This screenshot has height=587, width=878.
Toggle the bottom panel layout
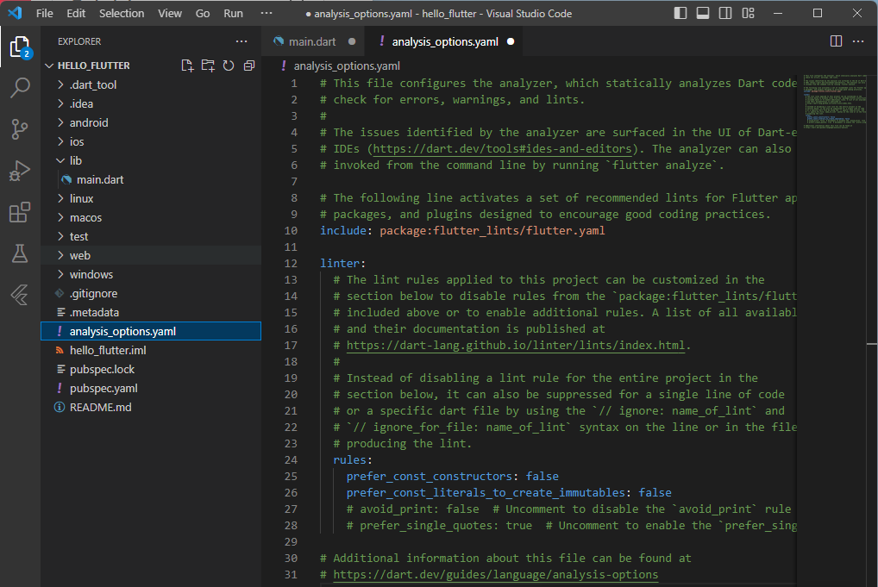[x=703, y=13]
